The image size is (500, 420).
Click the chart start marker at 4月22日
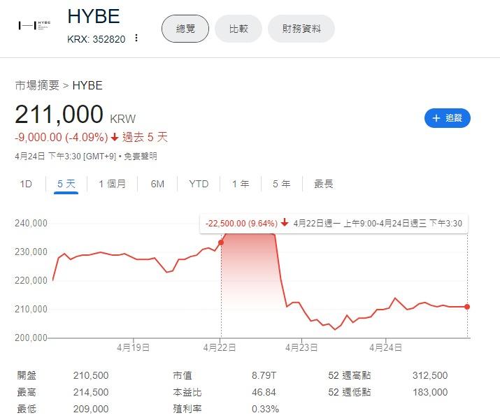221,242
